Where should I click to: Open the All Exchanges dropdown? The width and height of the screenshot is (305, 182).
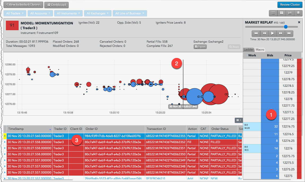point(97,13)
